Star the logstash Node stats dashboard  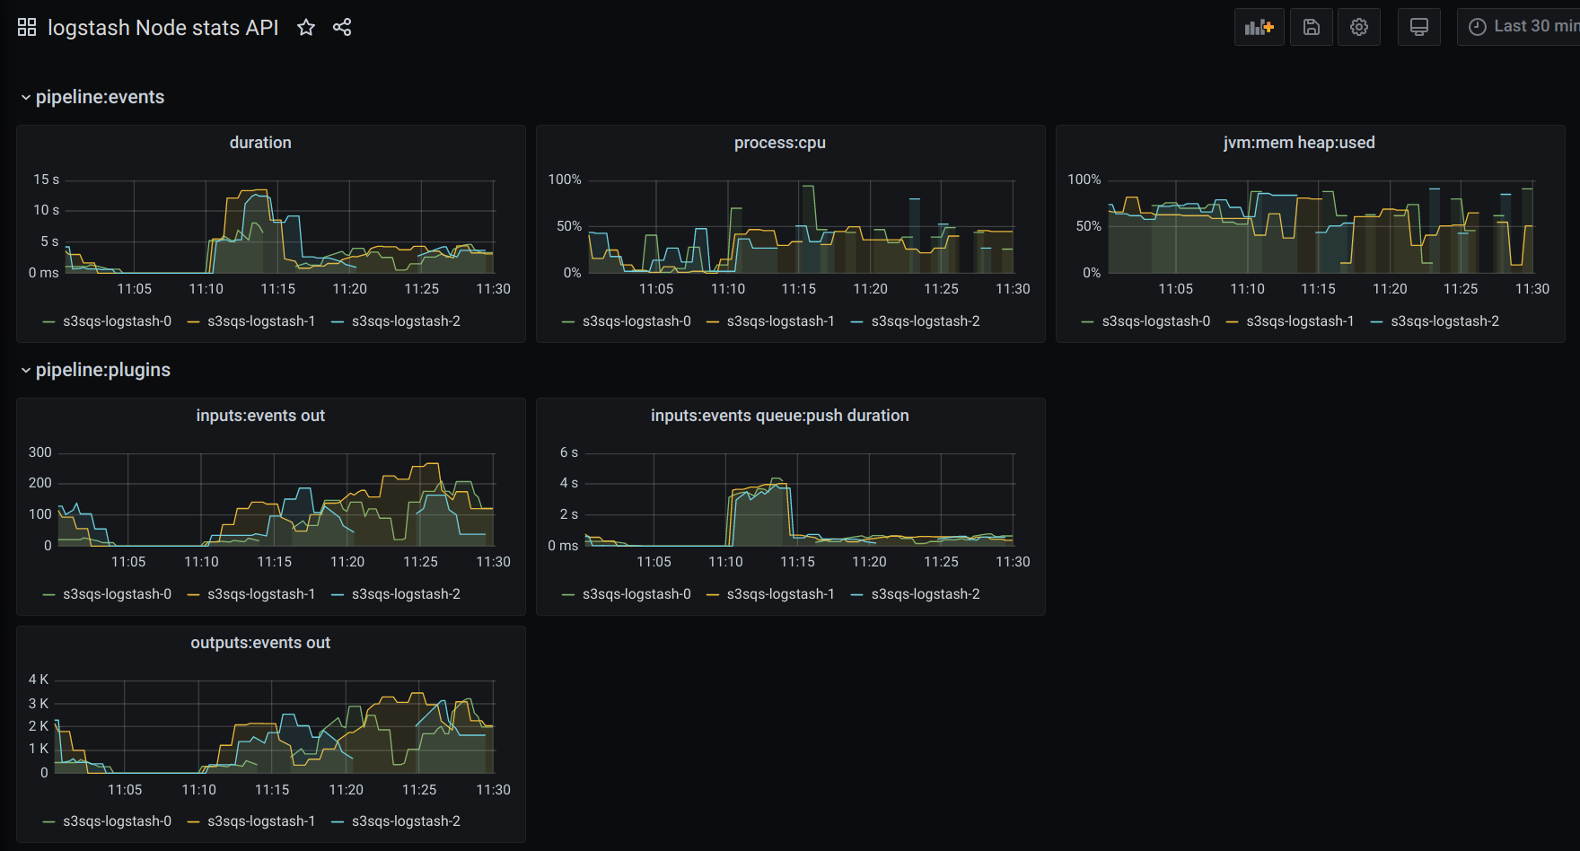(306, 27)
